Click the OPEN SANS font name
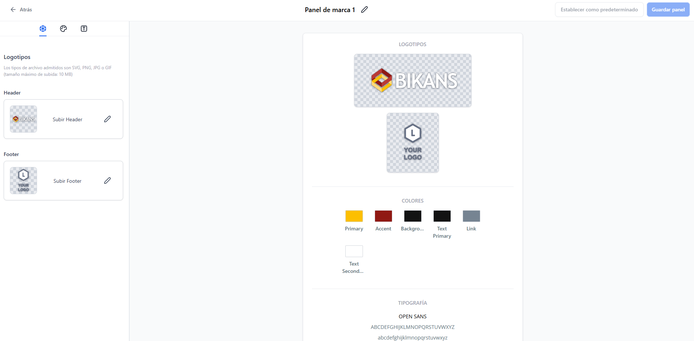694x341 pixels. [x=413, y=316]
